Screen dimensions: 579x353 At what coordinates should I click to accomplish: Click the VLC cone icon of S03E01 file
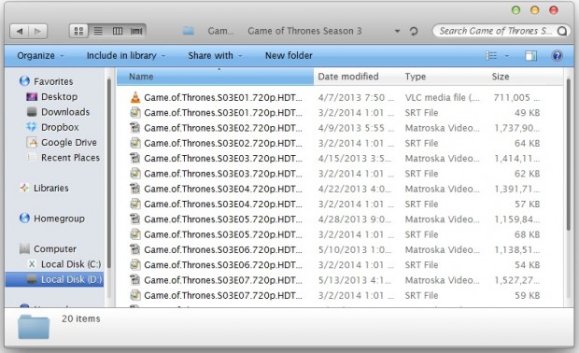coord(135,97)
